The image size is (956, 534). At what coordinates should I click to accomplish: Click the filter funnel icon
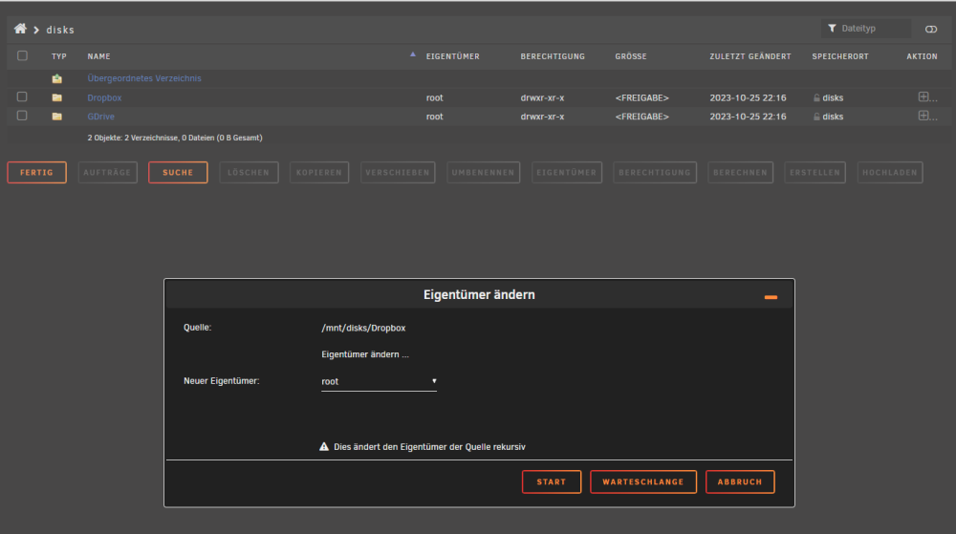point(832,28)
